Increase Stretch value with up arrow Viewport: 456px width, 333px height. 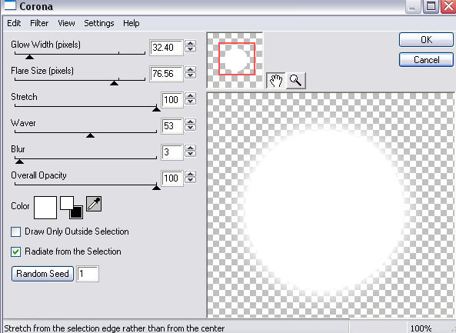click(191, 96)
